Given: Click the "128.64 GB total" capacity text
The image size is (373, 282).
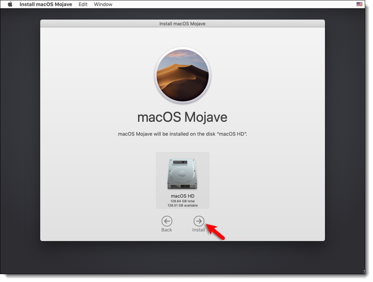Looking at the screenshot, I should pos(182,201).
